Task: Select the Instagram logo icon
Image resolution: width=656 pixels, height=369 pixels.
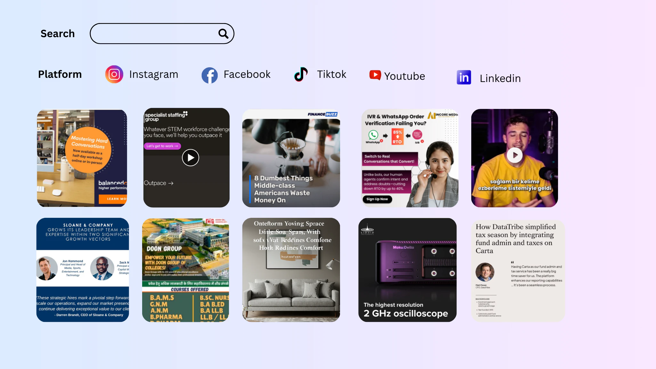Action: pos(114,74)
